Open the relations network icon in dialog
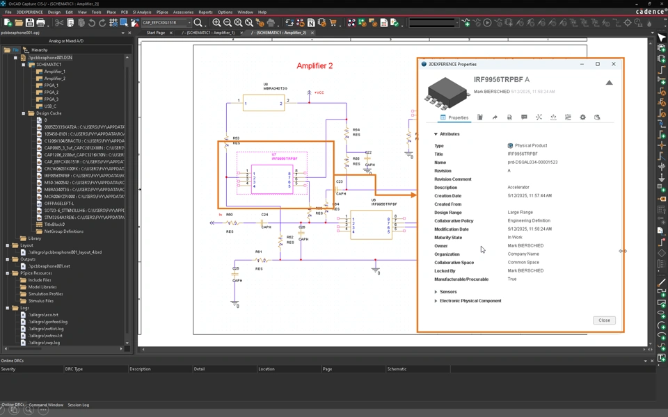Image resolution: width=668 pixels, height=417 pixels. pyautogui.click(x=539, y=117)
